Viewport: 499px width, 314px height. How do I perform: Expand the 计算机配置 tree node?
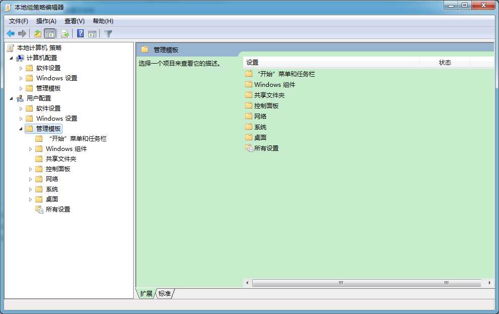(12, 58)
